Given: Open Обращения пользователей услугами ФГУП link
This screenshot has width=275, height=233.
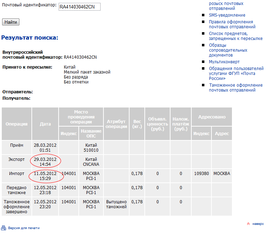Looking at the screenshot, I should pyautogui.click(x=236, y=73).
